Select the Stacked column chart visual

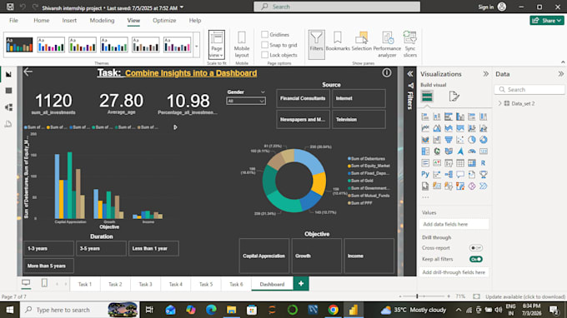[437, 117]
